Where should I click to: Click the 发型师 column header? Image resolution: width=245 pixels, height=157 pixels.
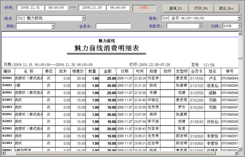tap(182, 71)
